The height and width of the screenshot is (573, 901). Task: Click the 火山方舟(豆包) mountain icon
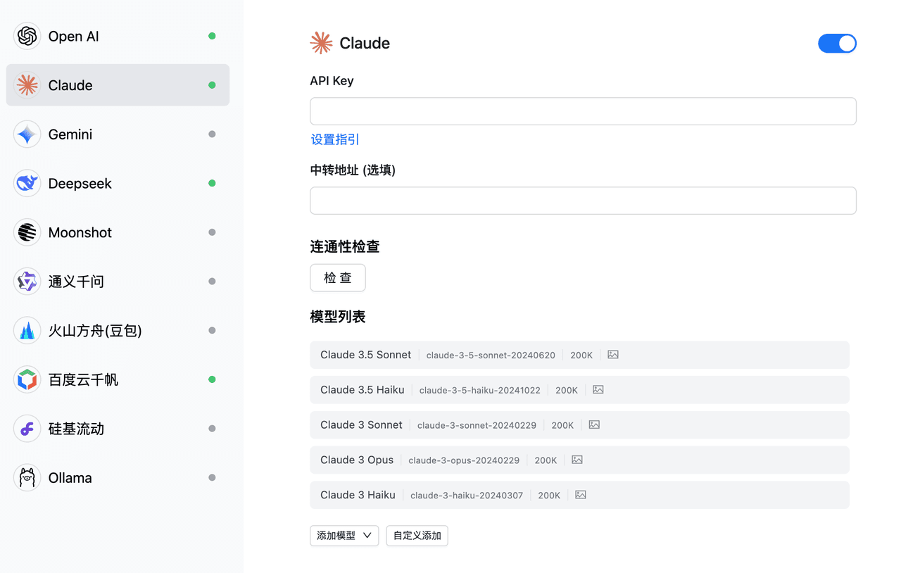pyautogui.click(x=27, y=330)
